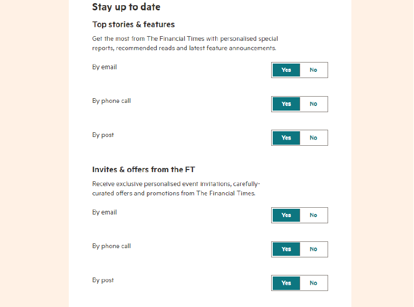Click the By email label under Top stories
This screenshot has width=414, height=307.
click(x=105, y=67)
